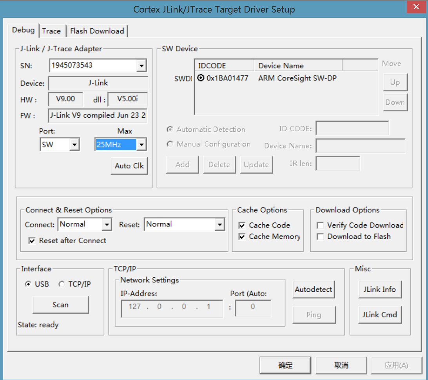Click the Update device button
The image size is (428, 380).
pos(256,165)
